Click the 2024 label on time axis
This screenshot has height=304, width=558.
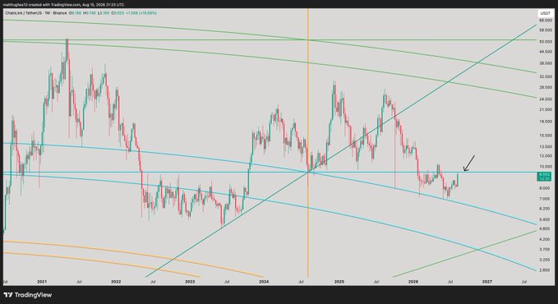[264, 282]
